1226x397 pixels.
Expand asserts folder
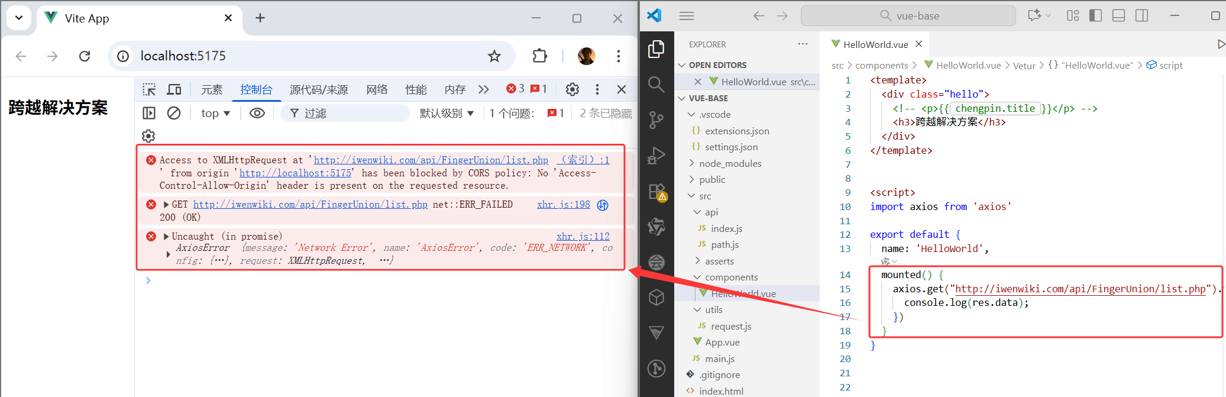point(720,261)
